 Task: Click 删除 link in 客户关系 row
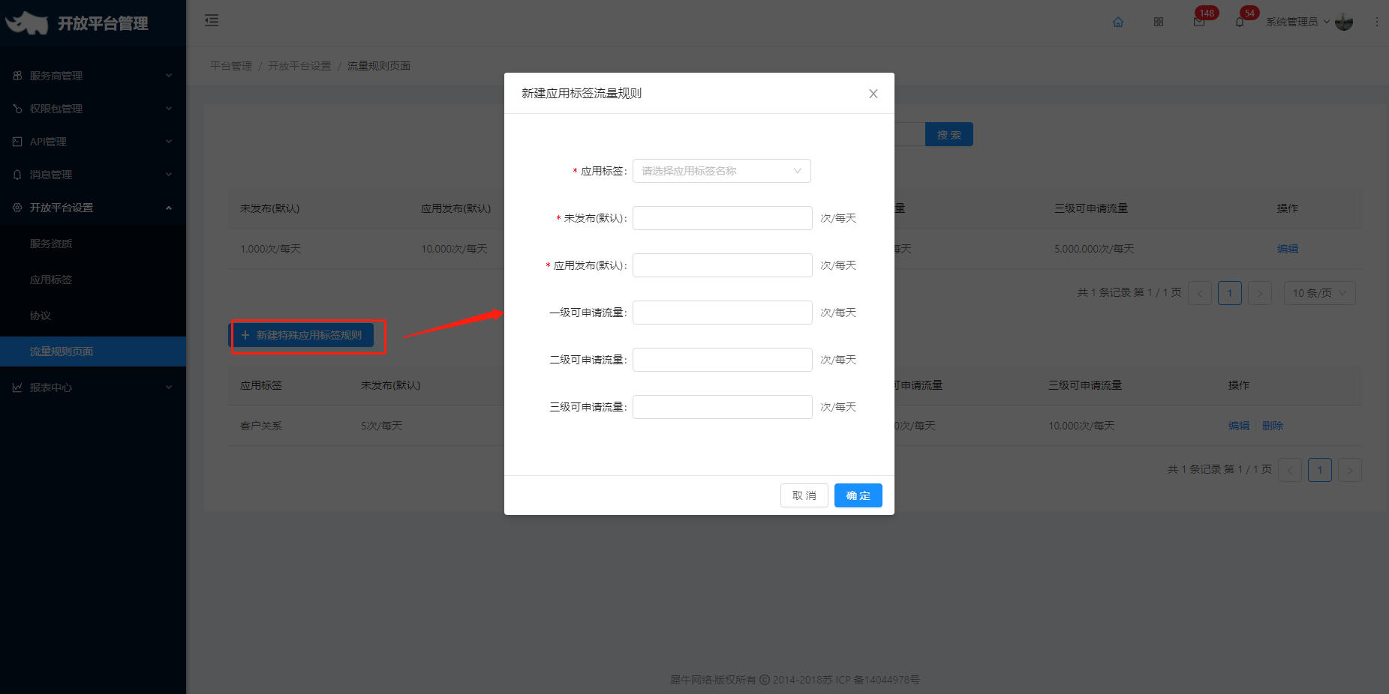point(1273,426)
